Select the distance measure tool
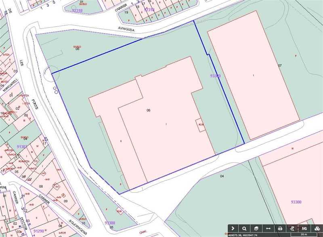This screenshot has height=237, width=323. 268,228
